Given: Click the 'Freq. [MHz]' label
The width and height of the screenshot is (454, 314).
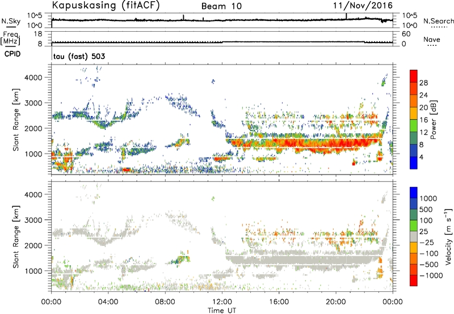Looking at the screenshot, I should point(10,38).
